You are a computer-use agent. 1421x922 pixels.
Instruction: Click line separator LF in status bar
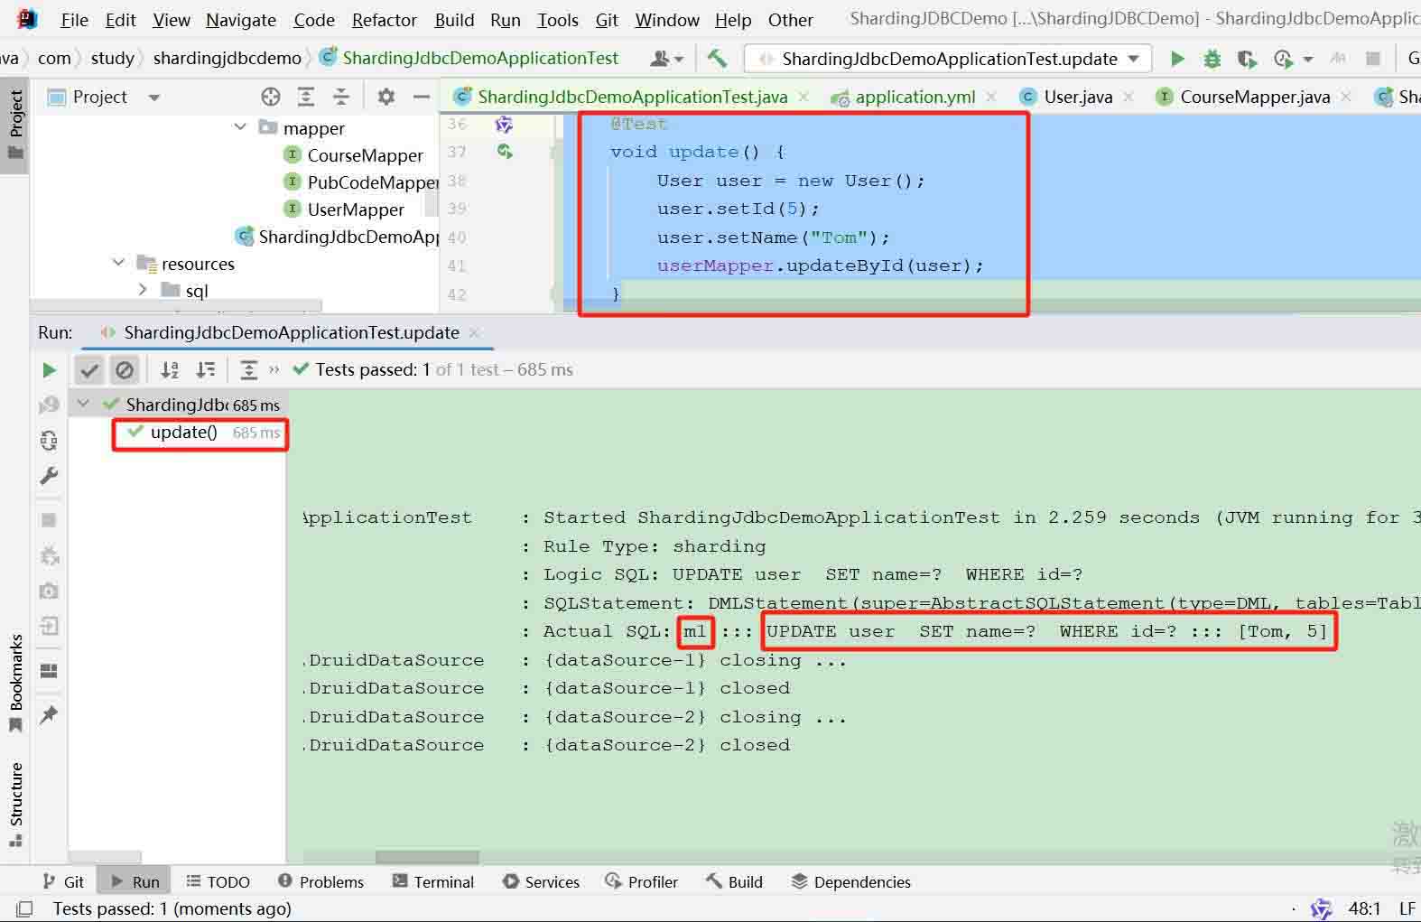pyautogui.click(x=1407, y=908)
